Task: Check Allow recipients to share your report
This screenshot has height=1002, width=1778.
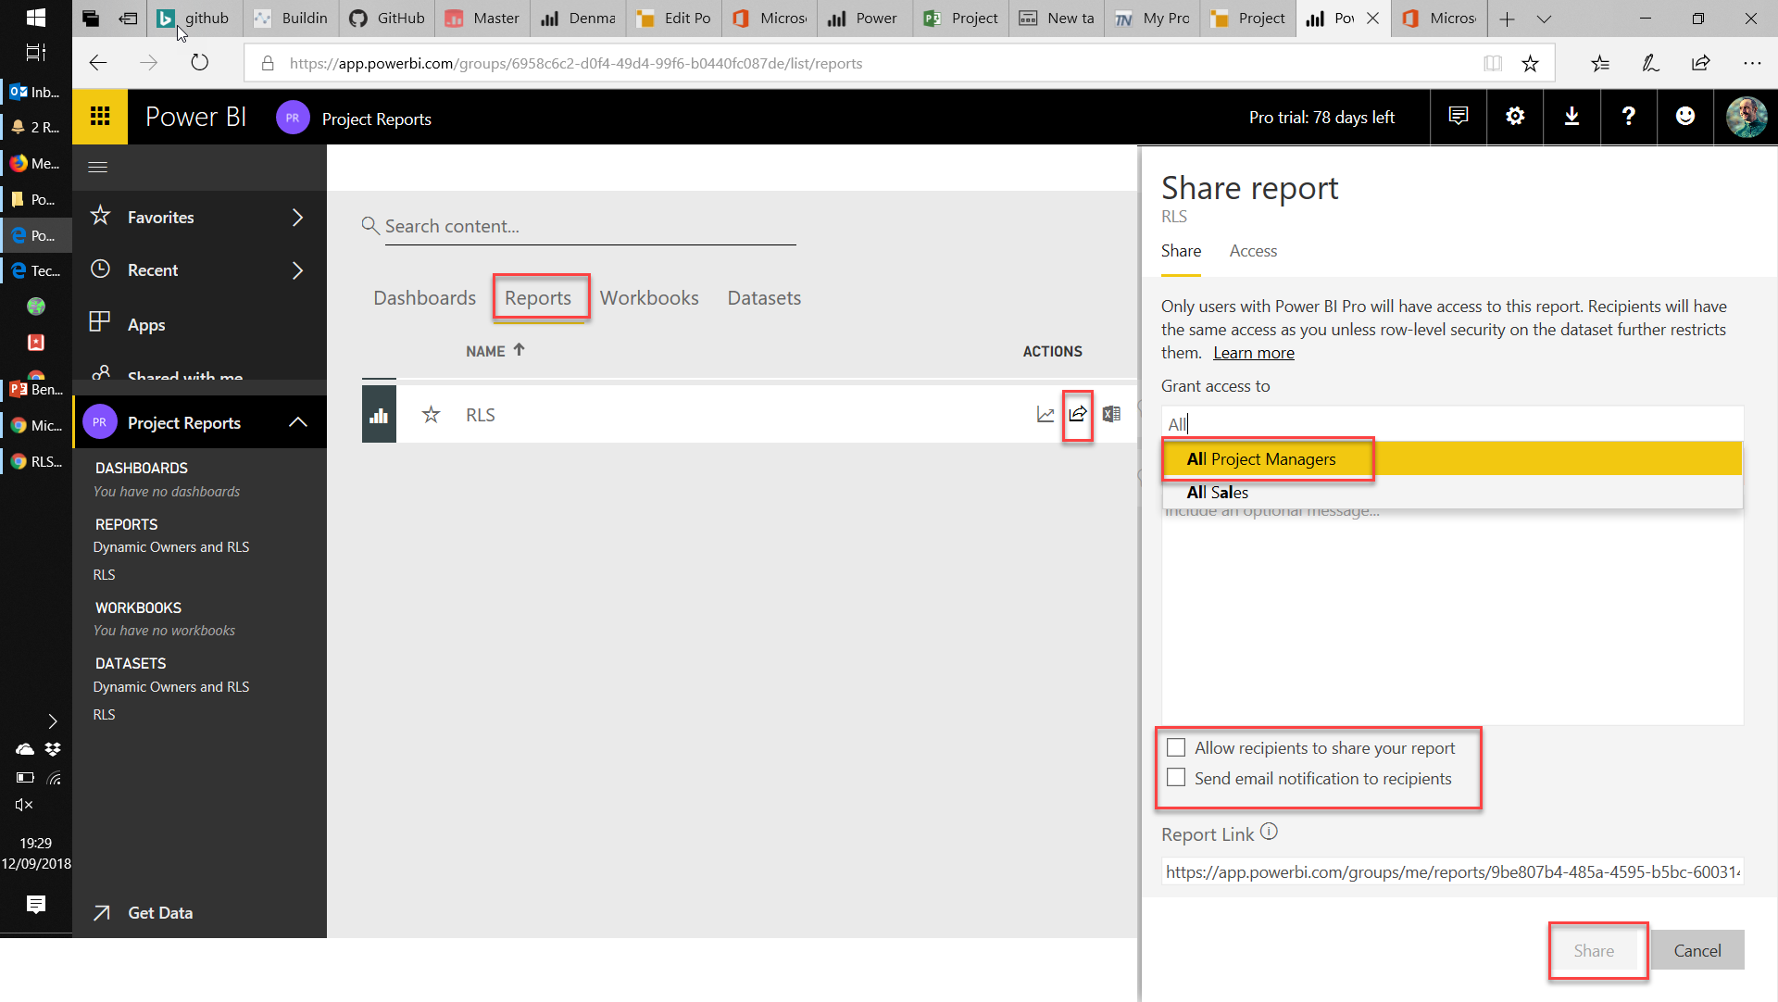Action: (x=1176, y=747)
